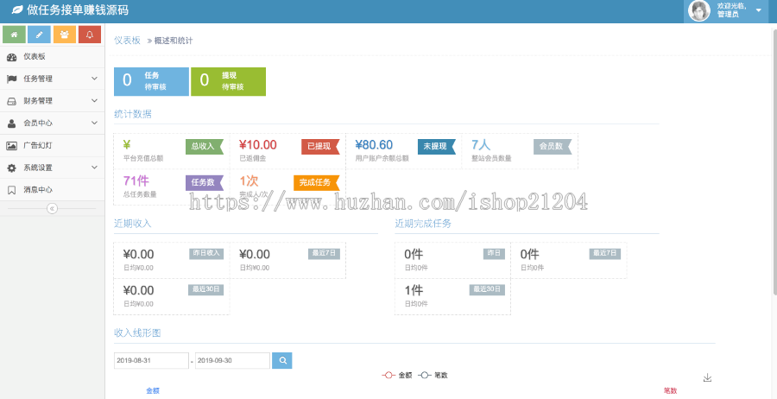Viewport: 777px width, 399px height.
Task: Open the blue 任务 待审核 tile
Action: [151, 81]
